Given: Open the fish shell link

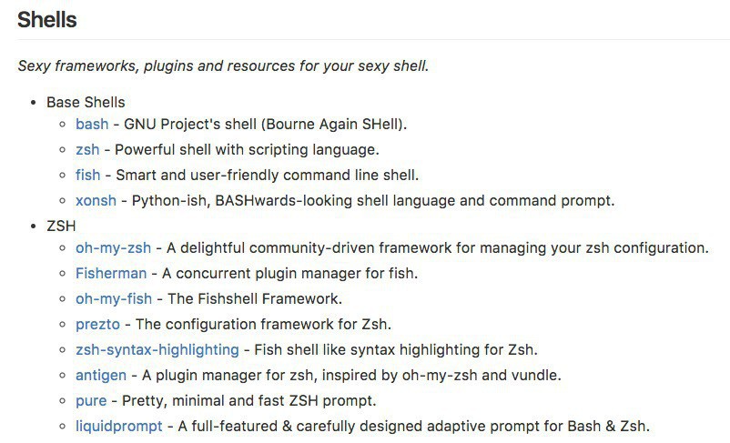Looking at the screenshot, I should point(88,175).
